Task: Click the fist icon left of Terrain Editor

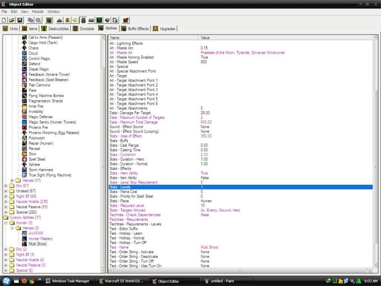Action: click(49, 20)
